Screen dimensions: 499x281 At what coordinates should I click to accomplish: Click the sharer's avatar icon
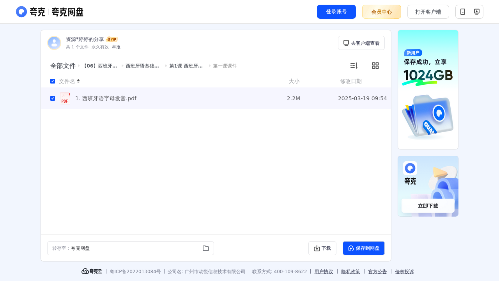[x=54, y=43]
